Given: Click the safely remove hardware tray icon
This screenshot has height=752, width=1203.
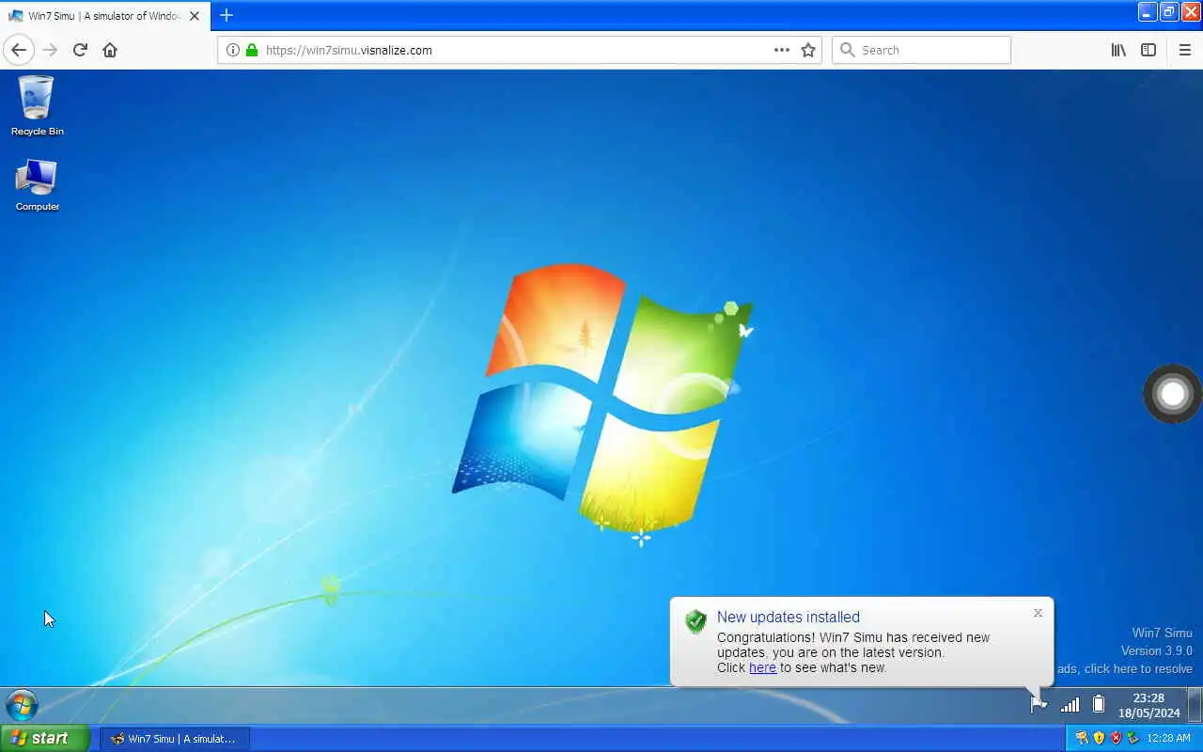Looking at the screenshot, I should click(x=1133, y=738).
